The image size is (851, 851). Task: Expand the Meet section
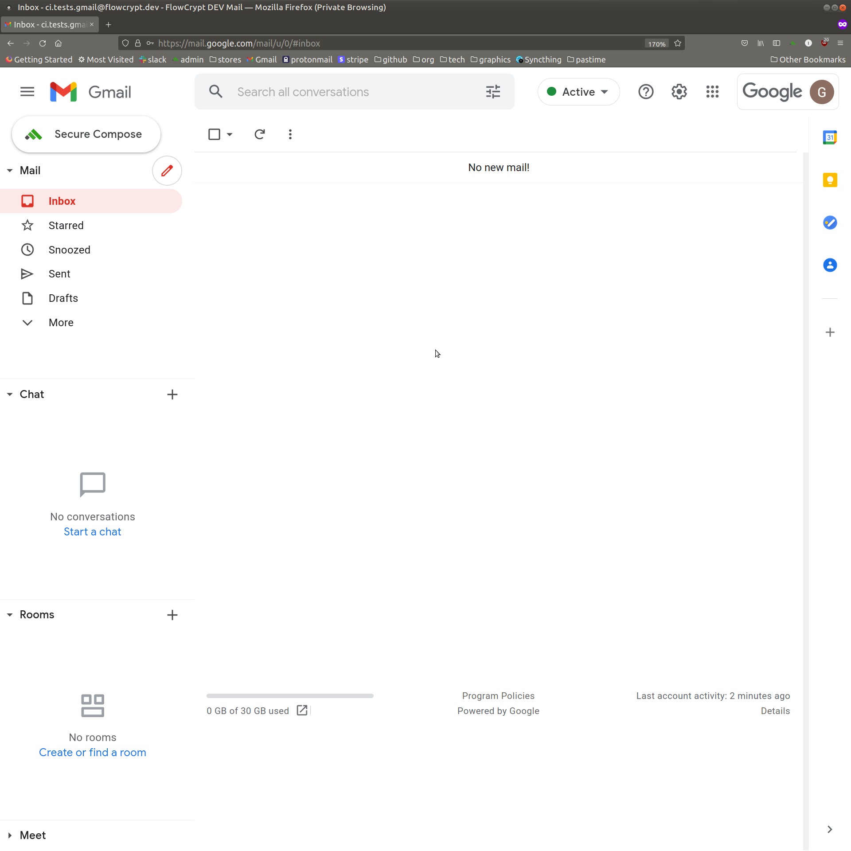[10, 835]
